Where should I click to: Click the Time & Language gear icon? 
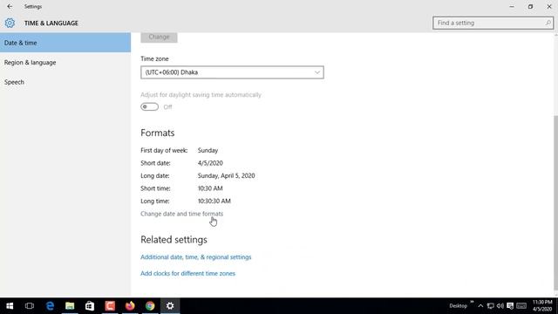10,24
